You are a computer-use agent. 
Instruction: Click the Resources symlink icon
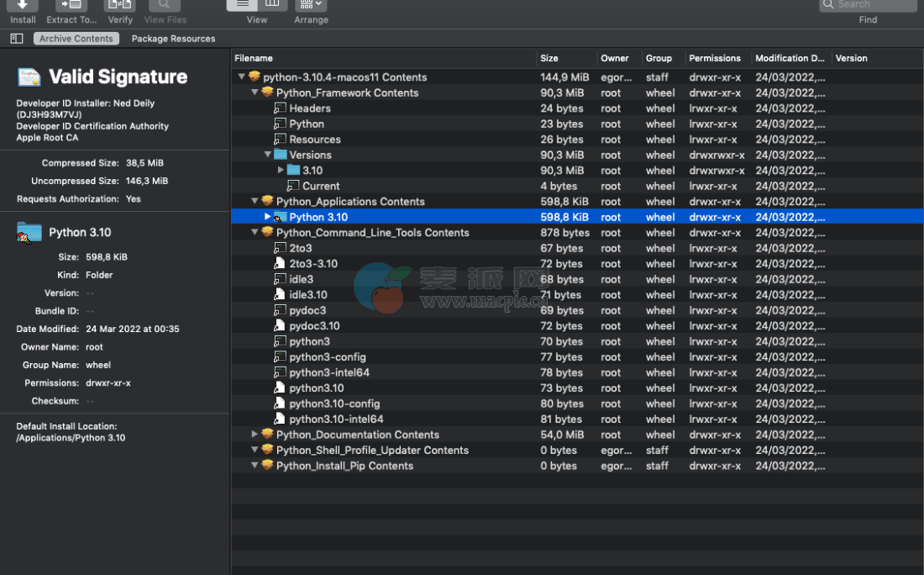point(280,140)
